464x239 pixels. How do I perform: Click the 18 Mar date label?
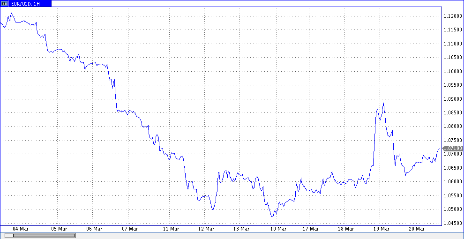pos(345,229)
